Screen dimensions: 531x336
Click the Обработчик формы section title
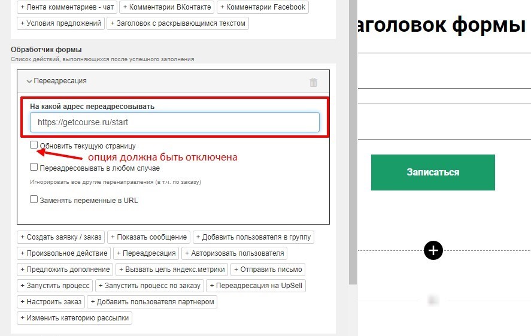[x=46, y=50]
